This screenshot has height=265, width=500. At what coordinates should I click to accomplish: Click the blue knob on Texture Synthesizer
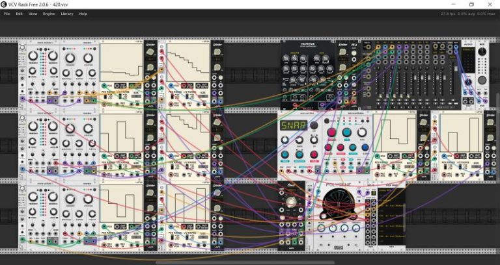point(365,147)
